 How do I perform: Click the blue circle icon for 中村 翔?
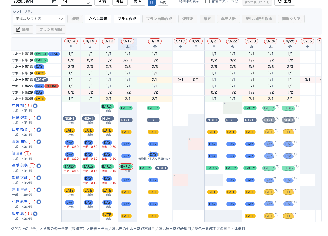click(35, 106)
